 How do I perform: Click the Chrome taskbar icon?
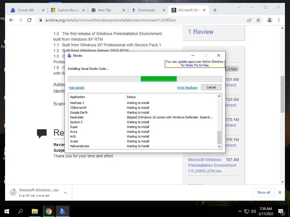click(x=48, y=211)
